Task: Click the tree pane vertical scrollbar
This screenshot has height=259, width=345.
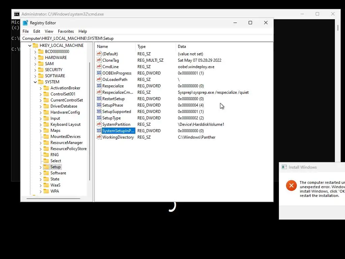Action: [x=90, y=121]
